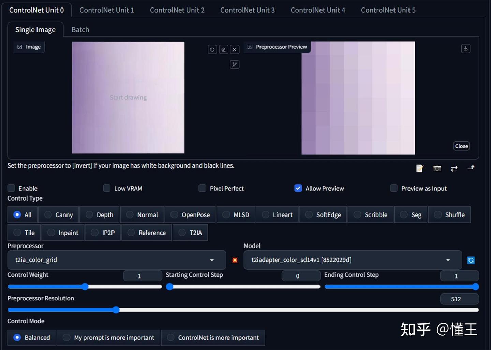Undo the drawing on the canvas
491x350 pixels.
[212, 49]
